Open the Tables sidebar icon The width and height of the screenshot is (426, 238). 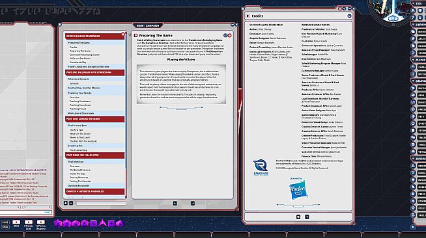click(413, 137)
